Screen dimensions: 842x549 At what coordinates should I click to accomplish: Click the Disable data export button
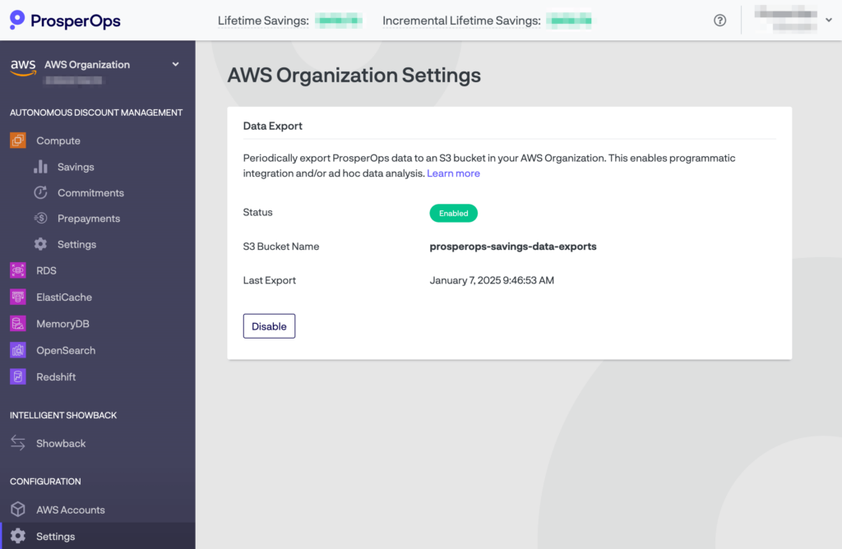coord(269,326)
